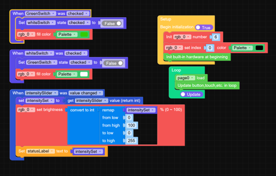The height and width of the screenshot is (176, 276).
Task: Select Init built-in hardware at beginning block
Action: [197, 57]
